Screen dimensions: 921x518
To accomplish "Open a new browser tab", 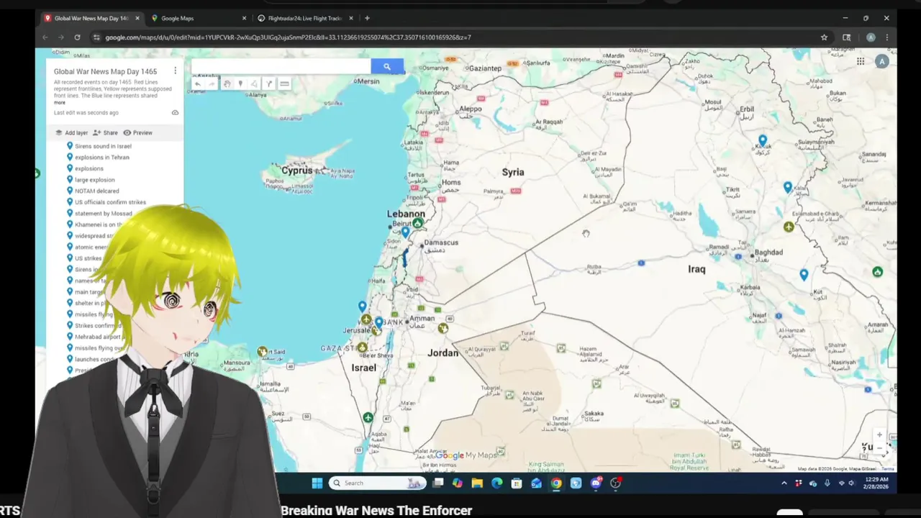I will pos(367,18).
